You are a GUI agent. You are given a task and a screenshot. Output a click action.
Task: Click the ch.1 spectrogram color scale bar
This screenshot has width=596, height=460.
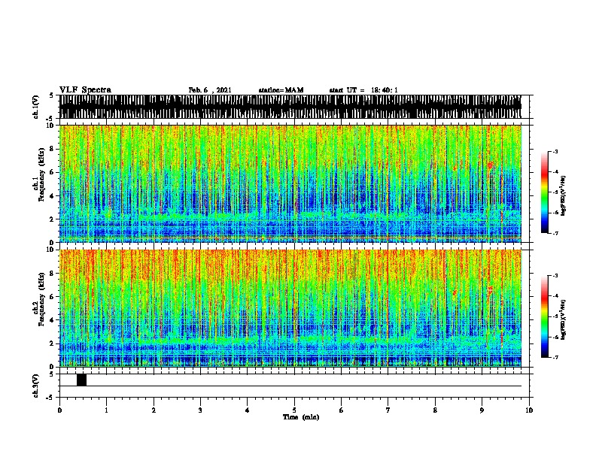544,192
